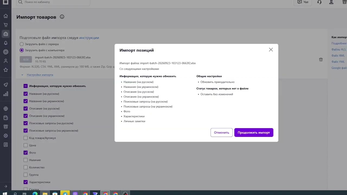Open the globe site icon in sidebar
This screenshot has width=347, height=195.
pos(6,109)
